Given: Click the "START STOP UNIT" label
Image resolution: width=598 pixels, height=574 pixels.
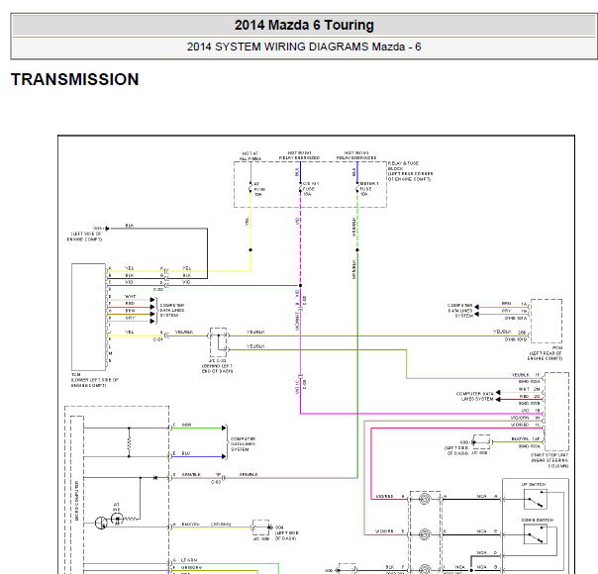Looking at the screenshot, I should [x=549, y=455].
